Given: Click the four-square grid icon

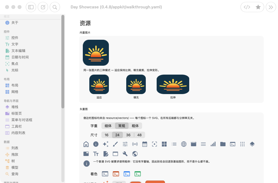Looking at the screenshot, I should (164, 144).
